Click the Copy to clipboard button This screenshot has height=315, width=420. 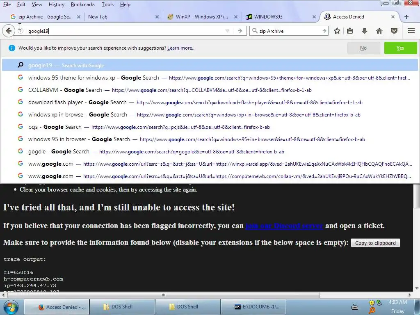coord(375,243)
